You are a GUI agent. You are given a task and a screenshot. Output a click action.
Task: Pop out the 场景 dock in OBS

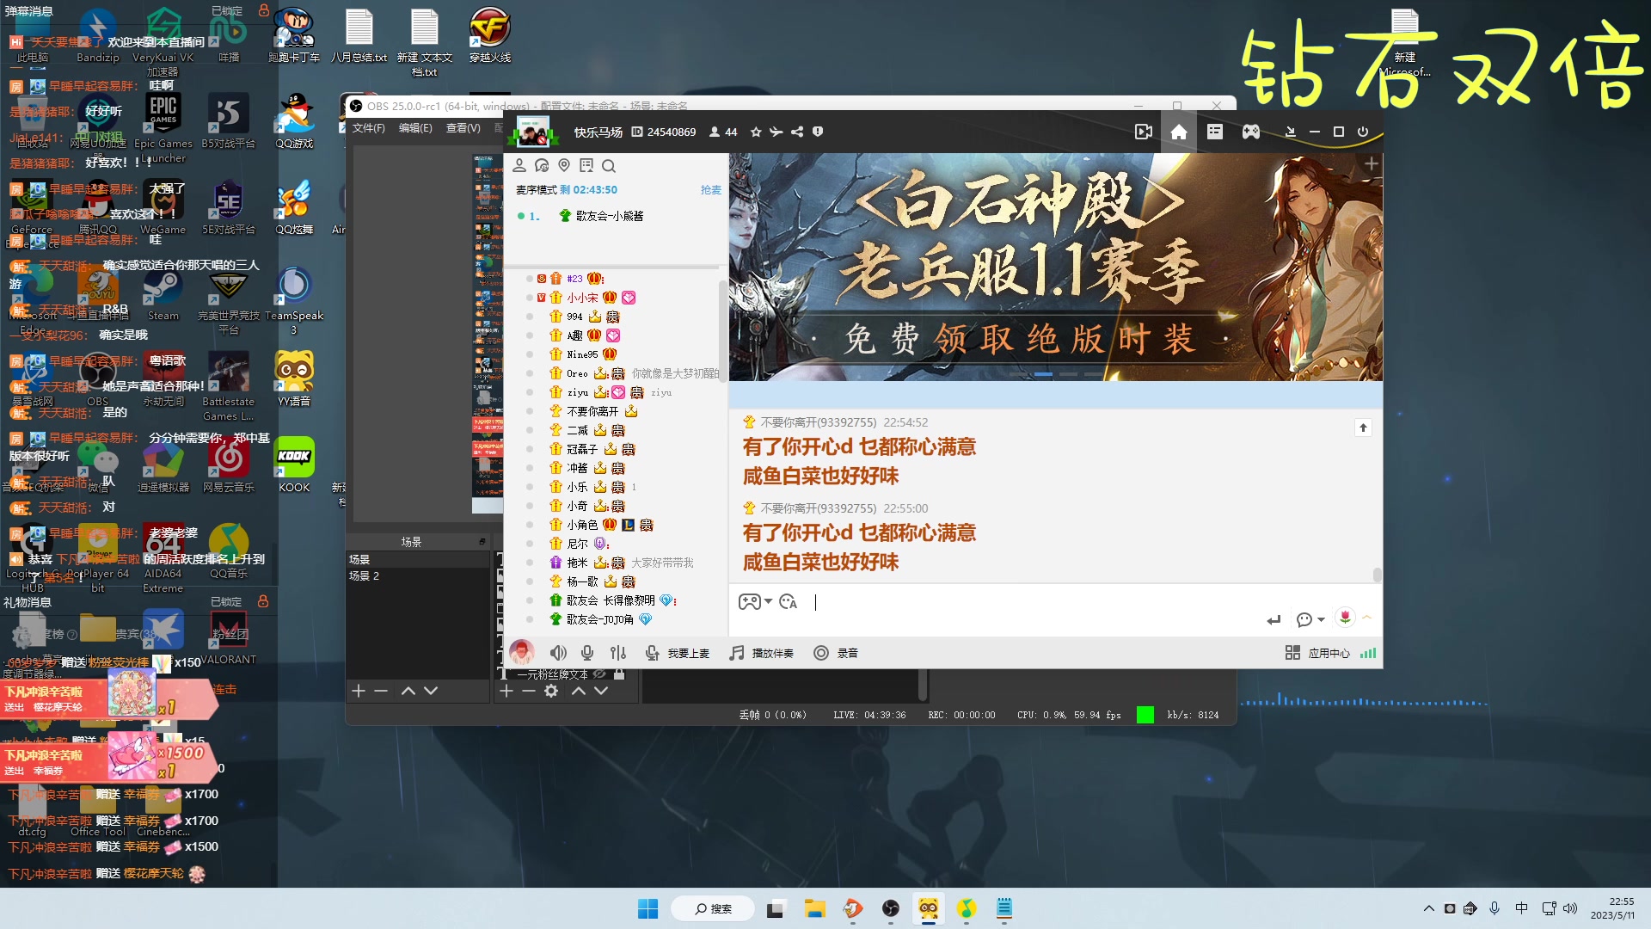point(482,542)
